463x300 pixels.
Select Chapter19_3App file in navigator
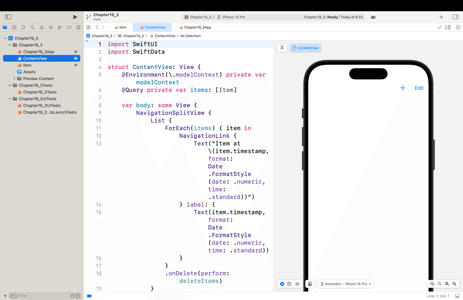[39, 52]
